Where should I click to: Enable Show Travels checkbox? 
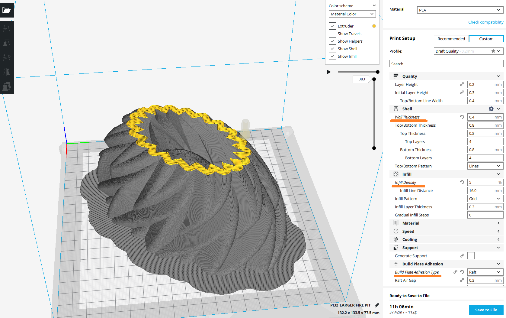(332, 34)
